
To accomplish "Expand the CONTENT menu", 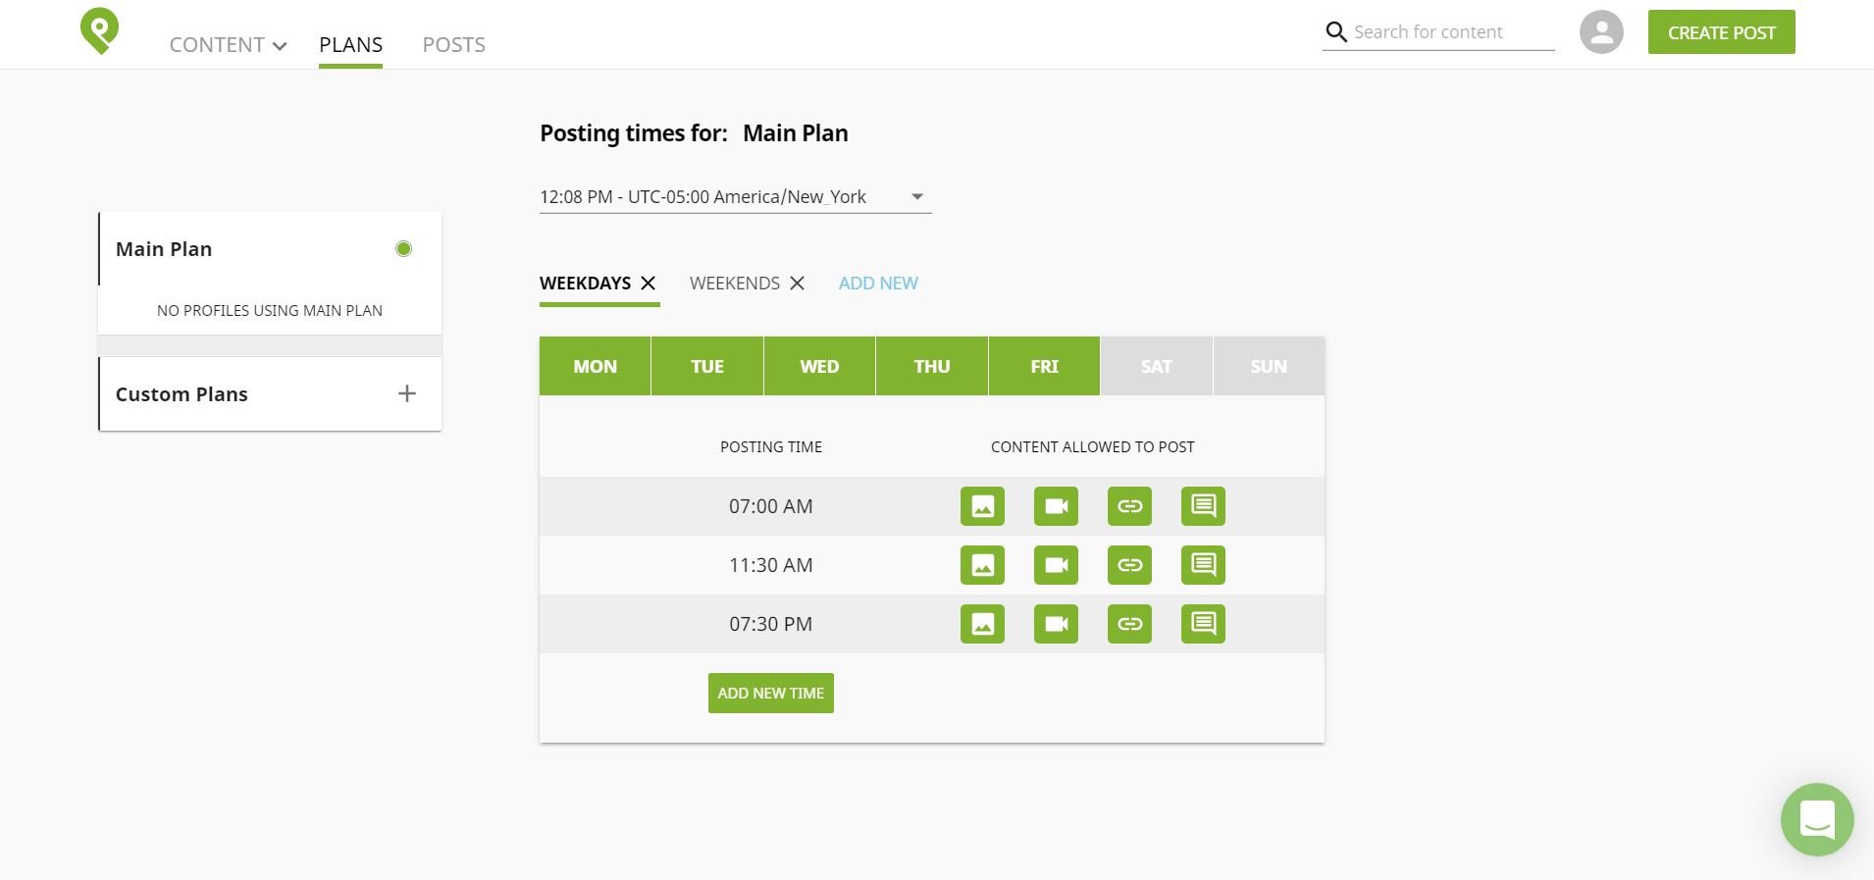I will [228, 45].
